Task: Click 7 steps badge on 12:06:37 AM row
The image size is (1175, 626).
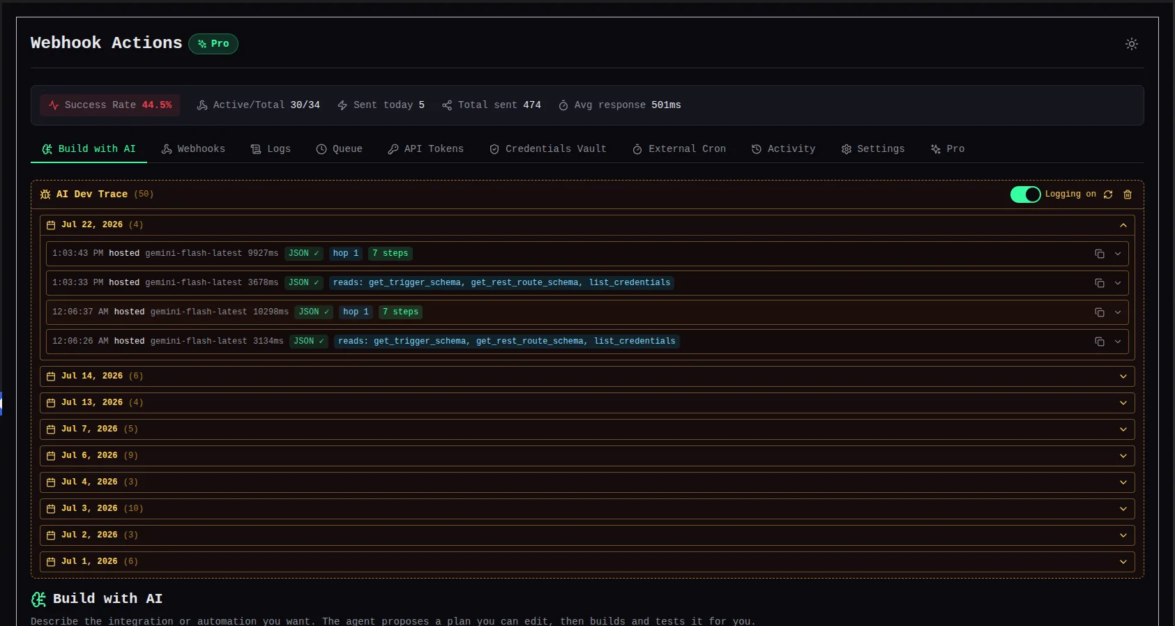Action: tap(400, 312)
